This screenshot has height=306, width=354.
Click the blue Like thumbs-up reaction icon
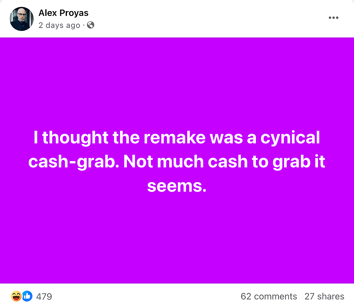pos(27,296)
